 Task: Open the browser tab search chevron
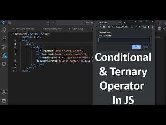point(135,22)
